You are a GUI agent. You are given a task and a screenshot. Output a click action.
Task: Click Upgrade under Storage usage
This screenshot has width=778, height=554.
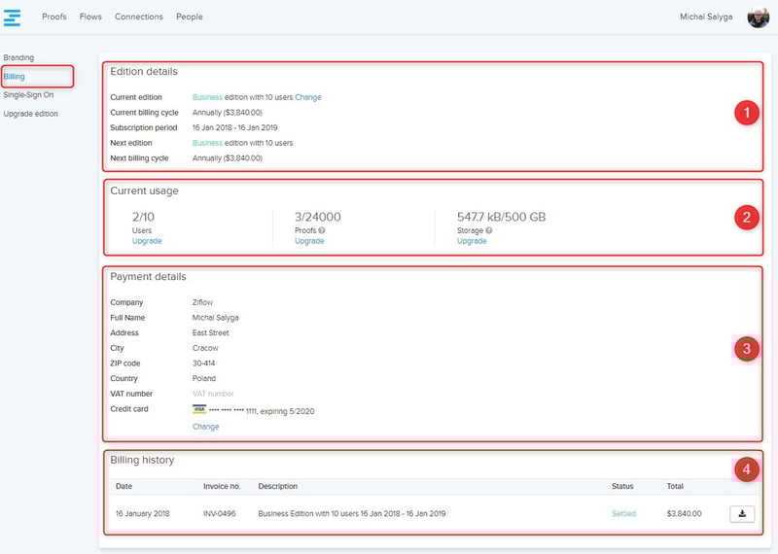tap(472, 241)
